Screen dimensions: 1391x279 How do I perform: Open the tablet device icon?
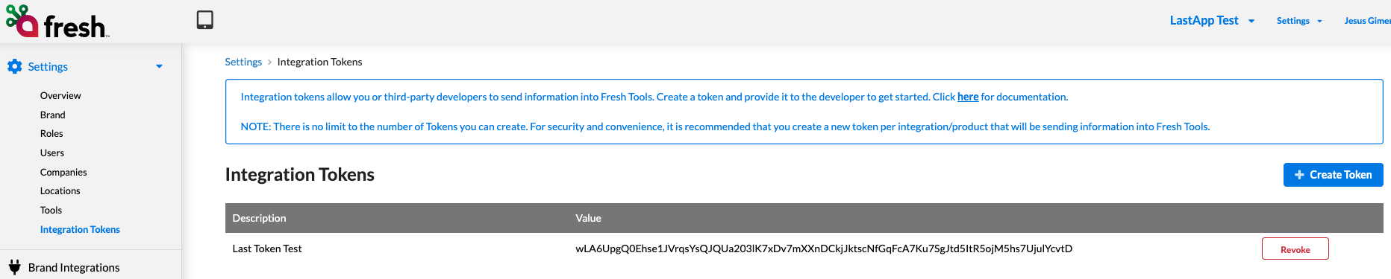[x=205, y=20]
